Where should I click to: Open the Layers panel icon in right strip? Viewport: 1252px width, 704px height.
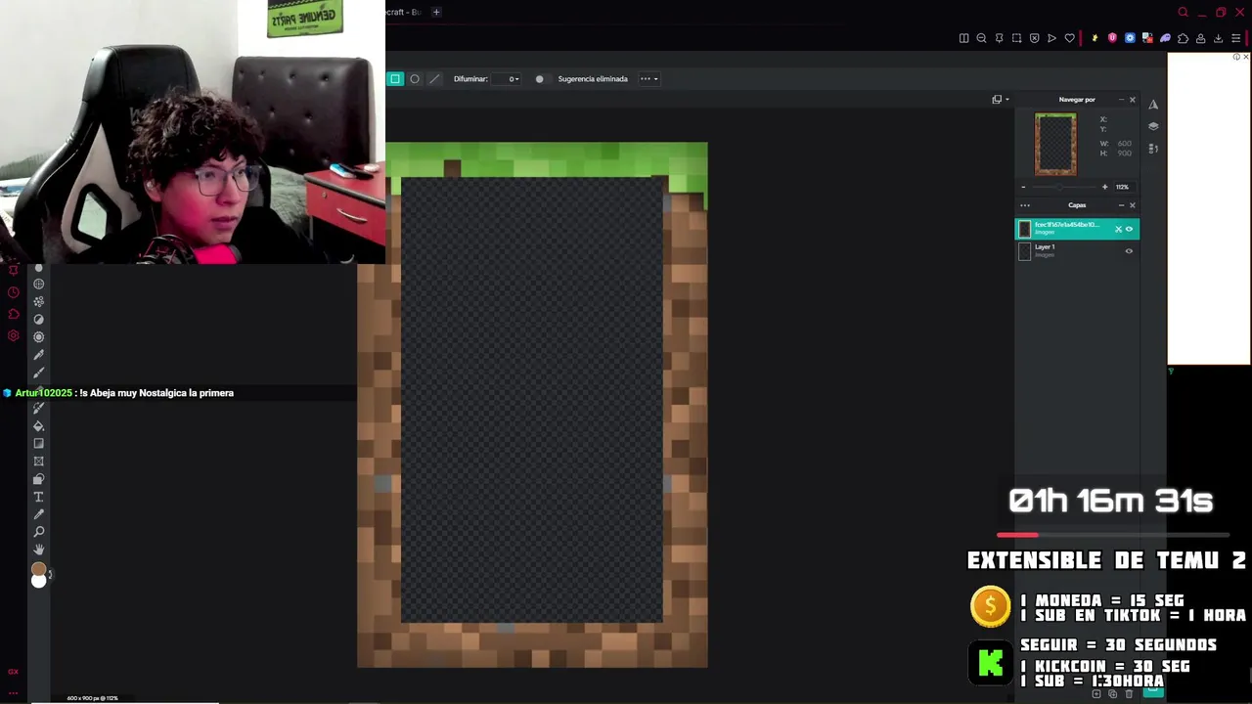pos(1153,126)
